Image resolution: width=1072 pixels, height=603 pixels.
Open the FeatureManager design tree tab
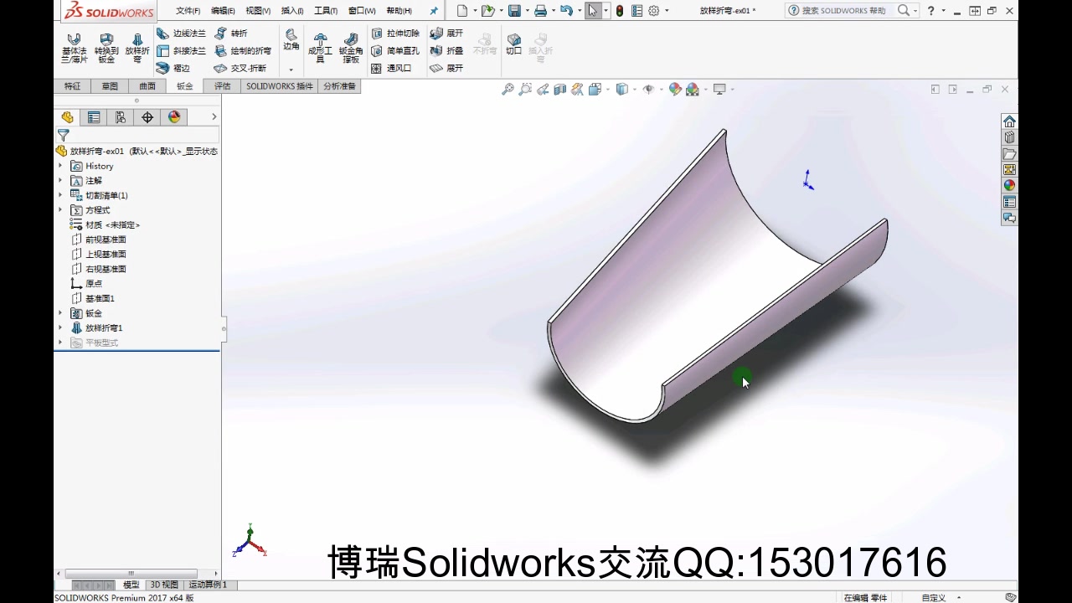click(x=68, y=117)
